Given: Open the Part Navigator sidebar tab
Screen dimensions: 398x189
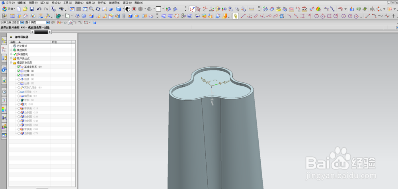Looking at the screenshot, I should [x=4, y=49].
